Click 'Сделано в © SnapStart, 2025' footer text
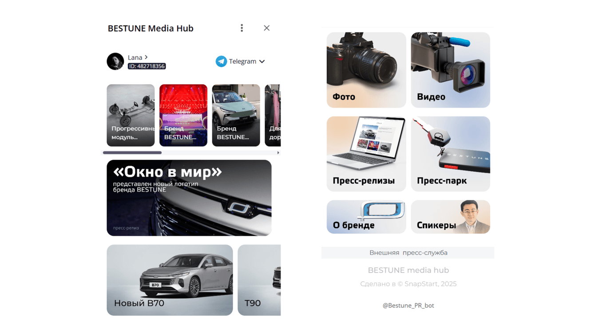 408,284
